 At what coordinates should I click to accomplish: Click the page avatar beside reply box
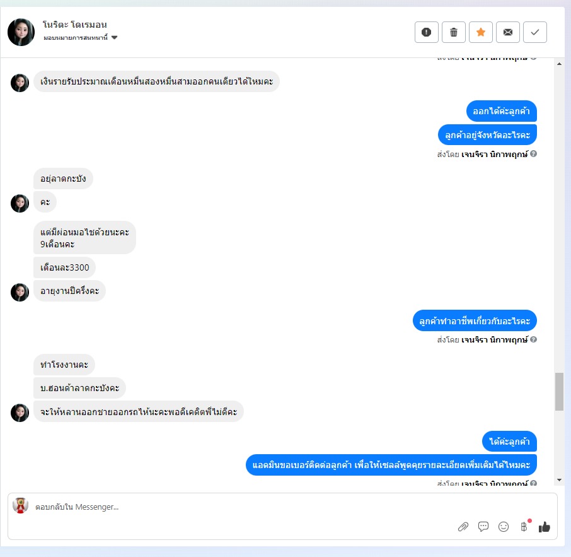20,506
